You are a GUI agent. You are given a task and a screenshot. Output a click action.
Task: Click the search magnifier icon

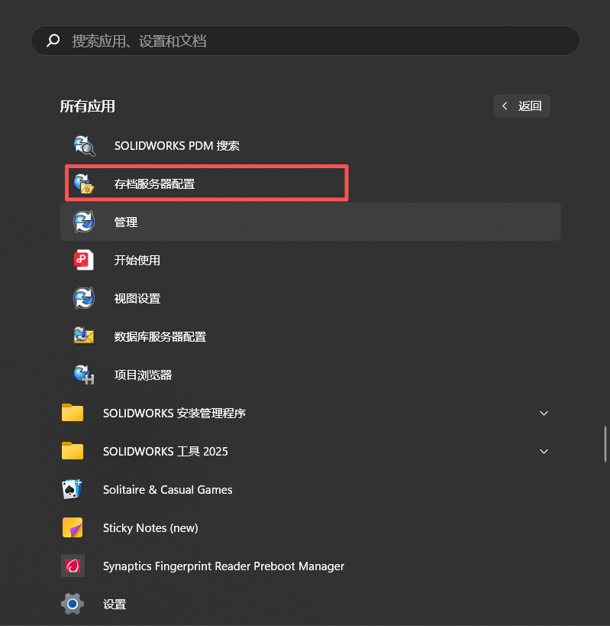[53, 41]
